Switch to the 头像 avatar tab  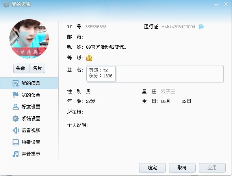21,68
